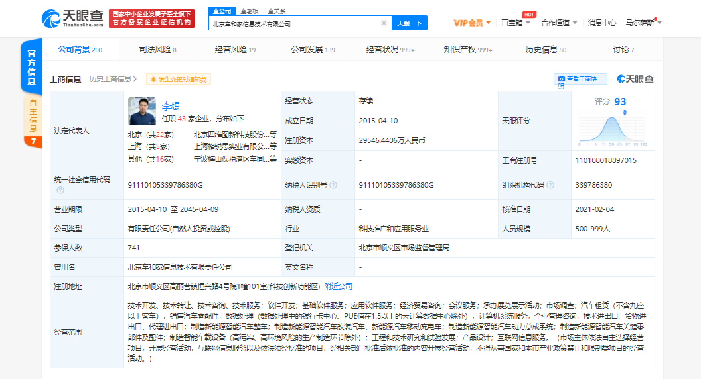Open the VIP会员 dropdown
The height and width of the screenshot is (379, 701).
(x=472, y=23)
